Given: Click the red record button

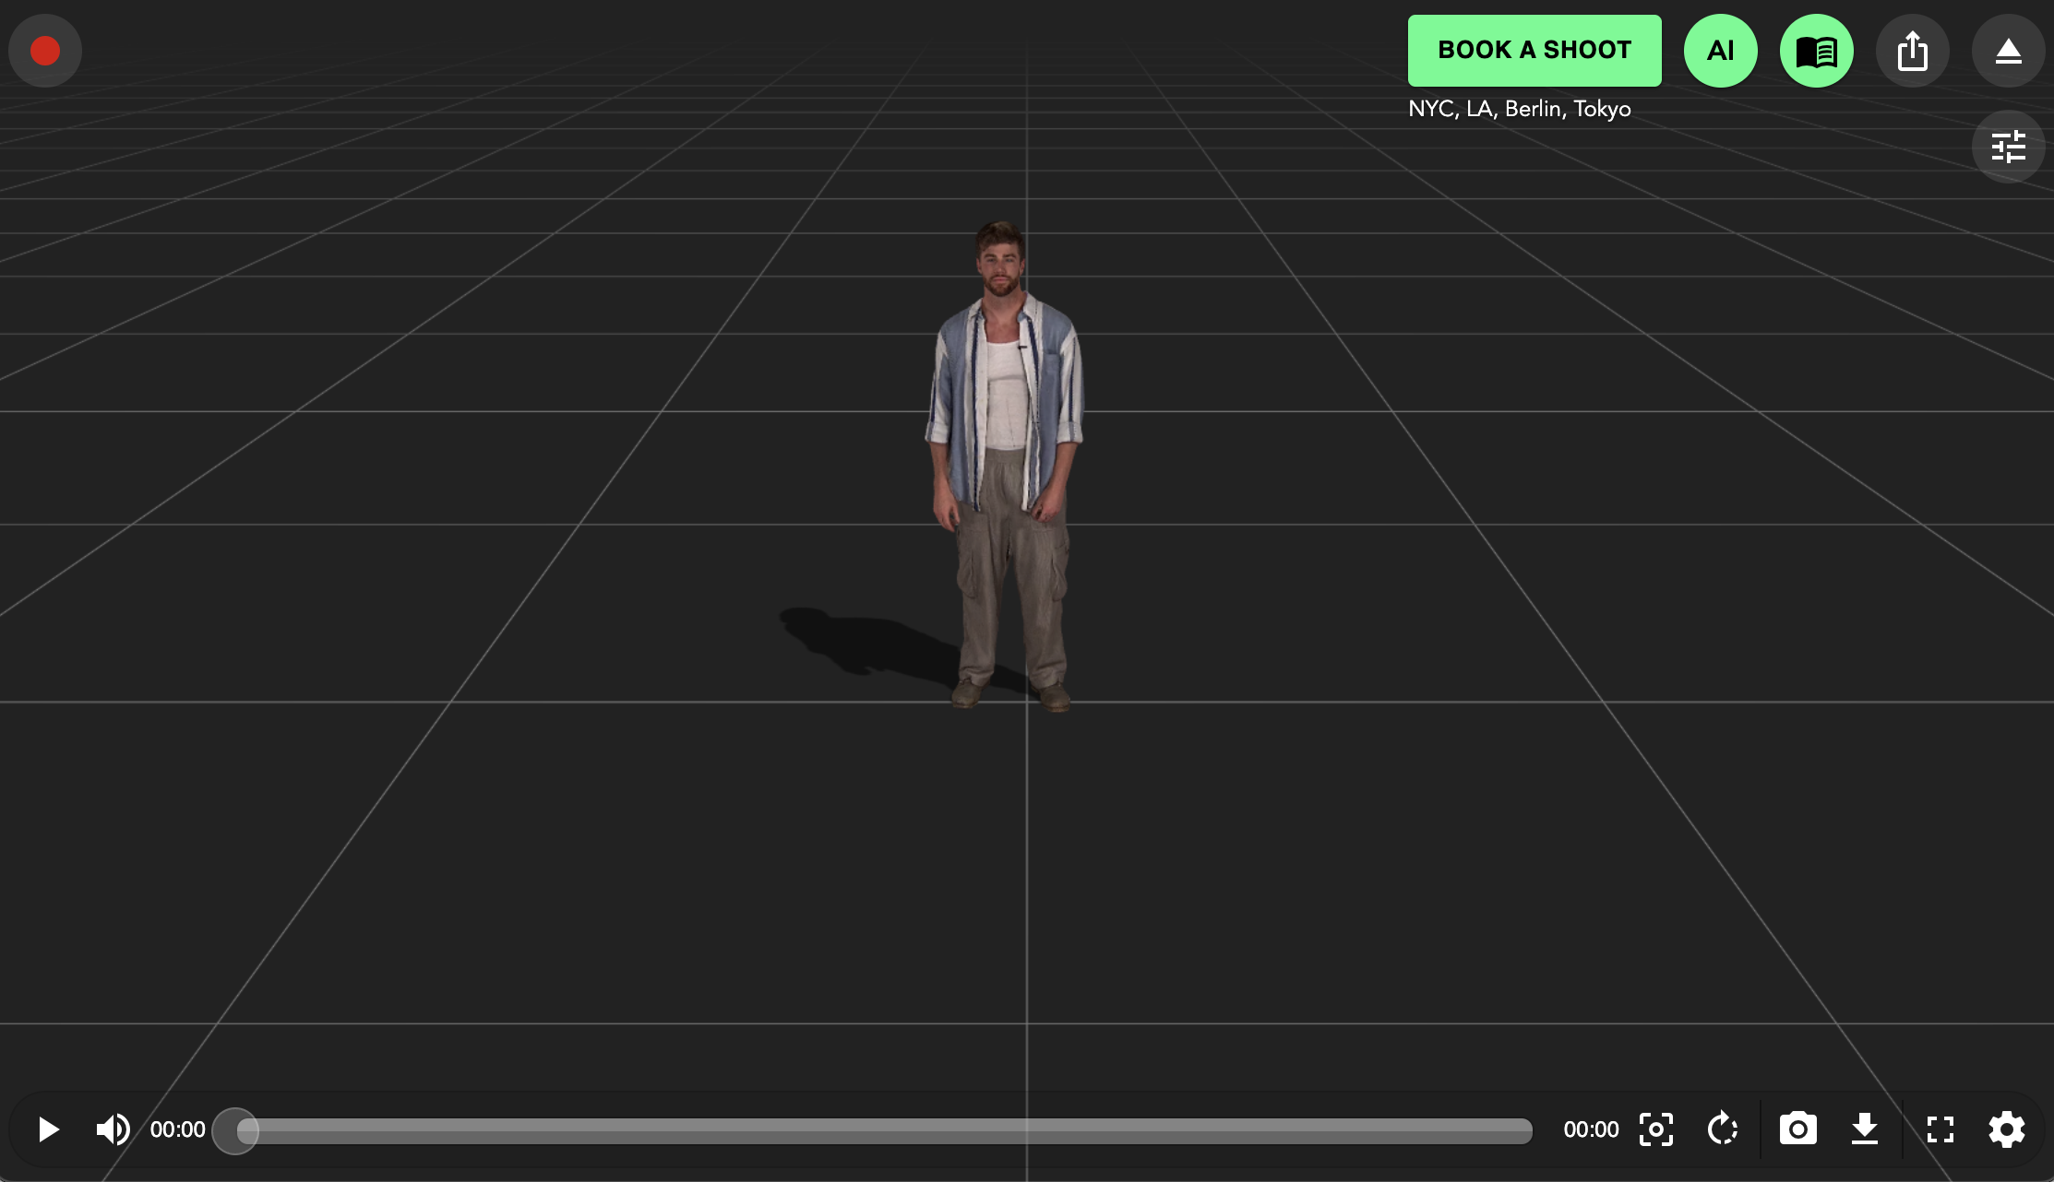Looking at the screenshot, I should tap(45, 51).
